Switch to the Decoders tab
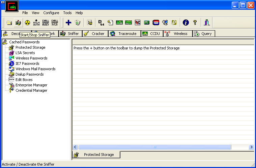Screen dimensions: 256x168 tap(11, 34)
